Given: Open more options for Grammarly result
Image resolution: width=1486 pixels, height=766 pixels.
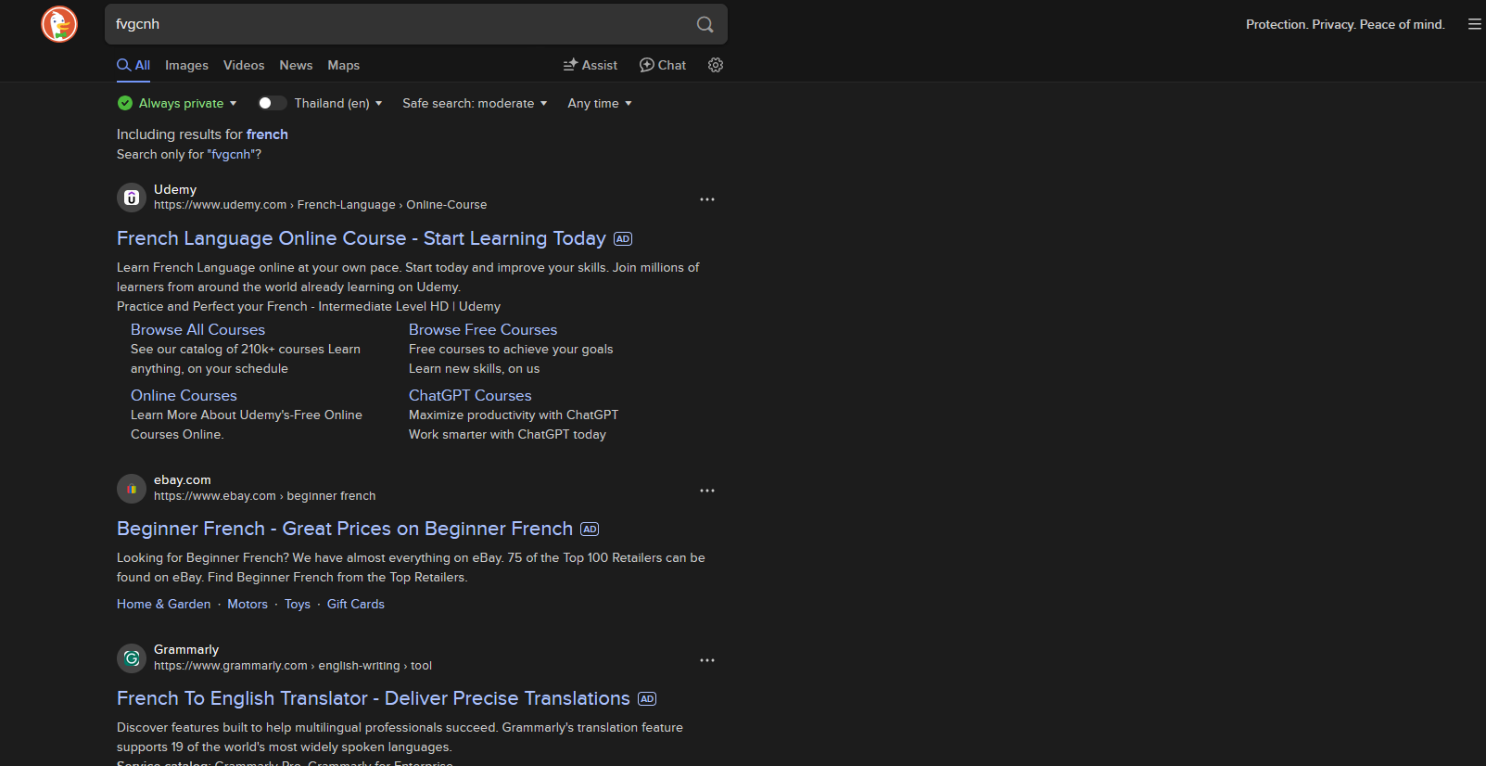Looking at the screenshot, I should pyautogui.click(x=707, y=660).
